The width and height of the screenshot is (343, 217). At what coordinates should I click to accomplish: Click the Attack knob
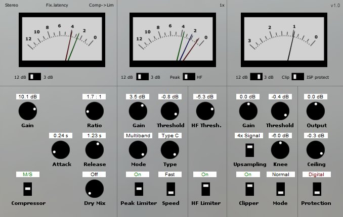click(x=61, y=150)
